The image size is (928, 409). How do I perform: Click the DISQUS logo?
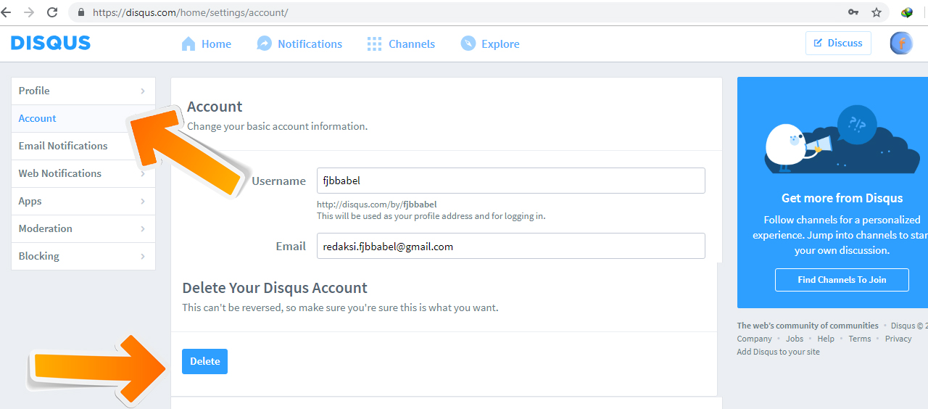(51, 43)
